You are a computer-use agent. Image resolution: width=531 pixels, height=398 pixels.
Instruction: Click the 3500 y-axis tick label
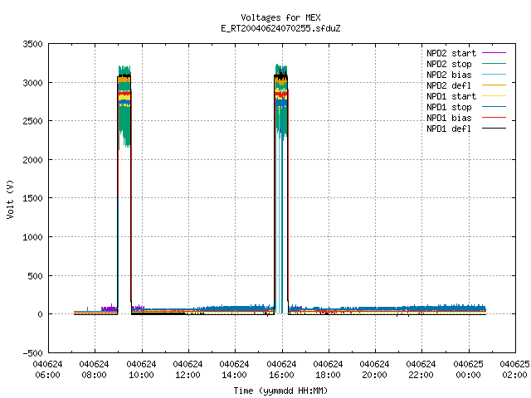pyautogui.click(x=32, y=44)
